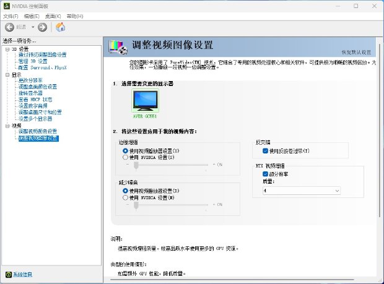Collapse the 显示 tree node

[x=7, y=75]
